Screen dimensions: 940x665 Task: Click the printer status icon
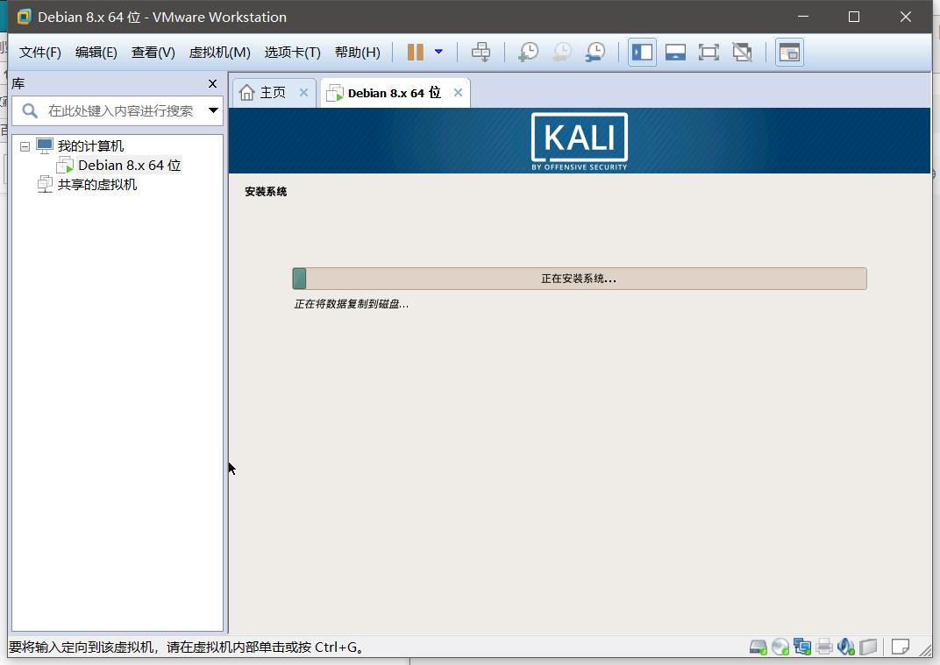(824, 647)
